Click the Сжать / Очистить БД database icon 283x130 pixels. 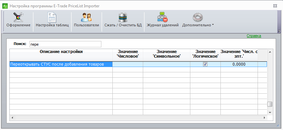pos(123,17)
